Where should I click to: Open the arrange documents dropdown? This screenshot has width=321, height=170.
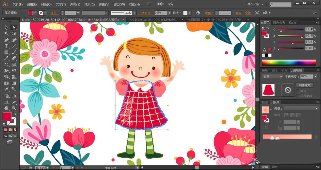[x=160, y=4]
